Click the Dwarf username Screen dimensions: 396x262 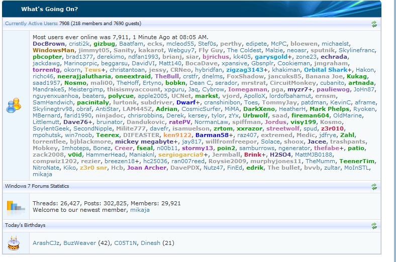pos(186,102)
